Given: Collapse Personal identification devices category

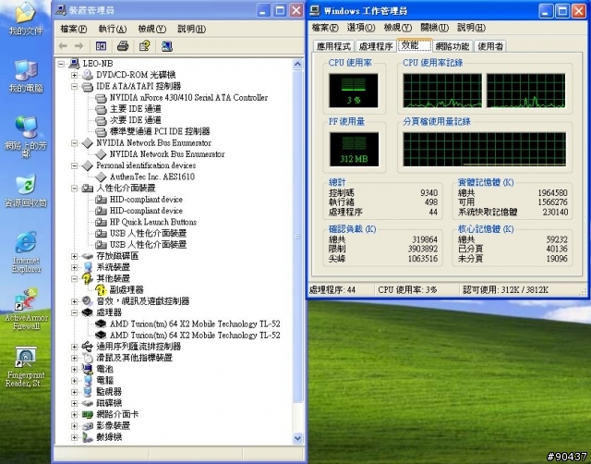Looking at the screenshot, I should click(x=74, y=165).
